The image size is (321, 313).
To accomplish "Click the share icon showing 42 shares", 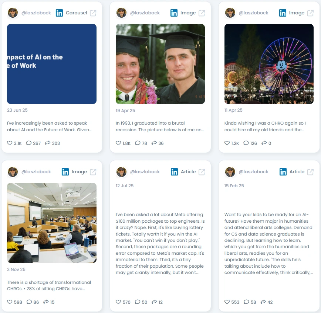I will click(x=263, y=302).
